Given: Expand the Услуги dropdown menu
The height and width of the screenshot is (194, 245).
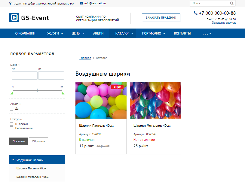Looking at the screenshot, I should point(55,34).
